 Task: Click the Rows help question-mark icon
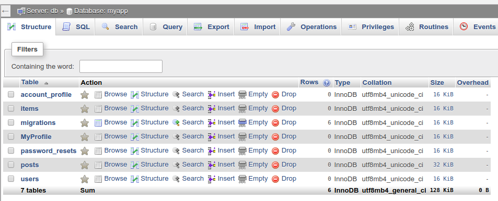tap(327, 83)
